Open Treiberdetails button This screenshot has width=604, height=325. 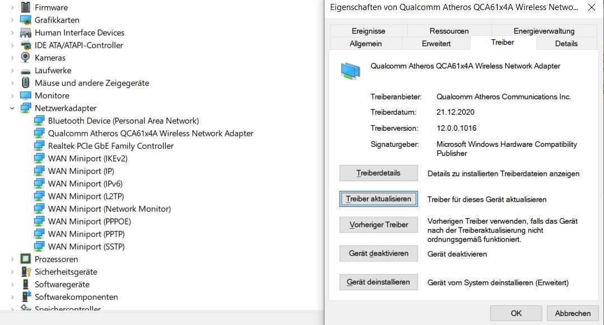(378, 173)
